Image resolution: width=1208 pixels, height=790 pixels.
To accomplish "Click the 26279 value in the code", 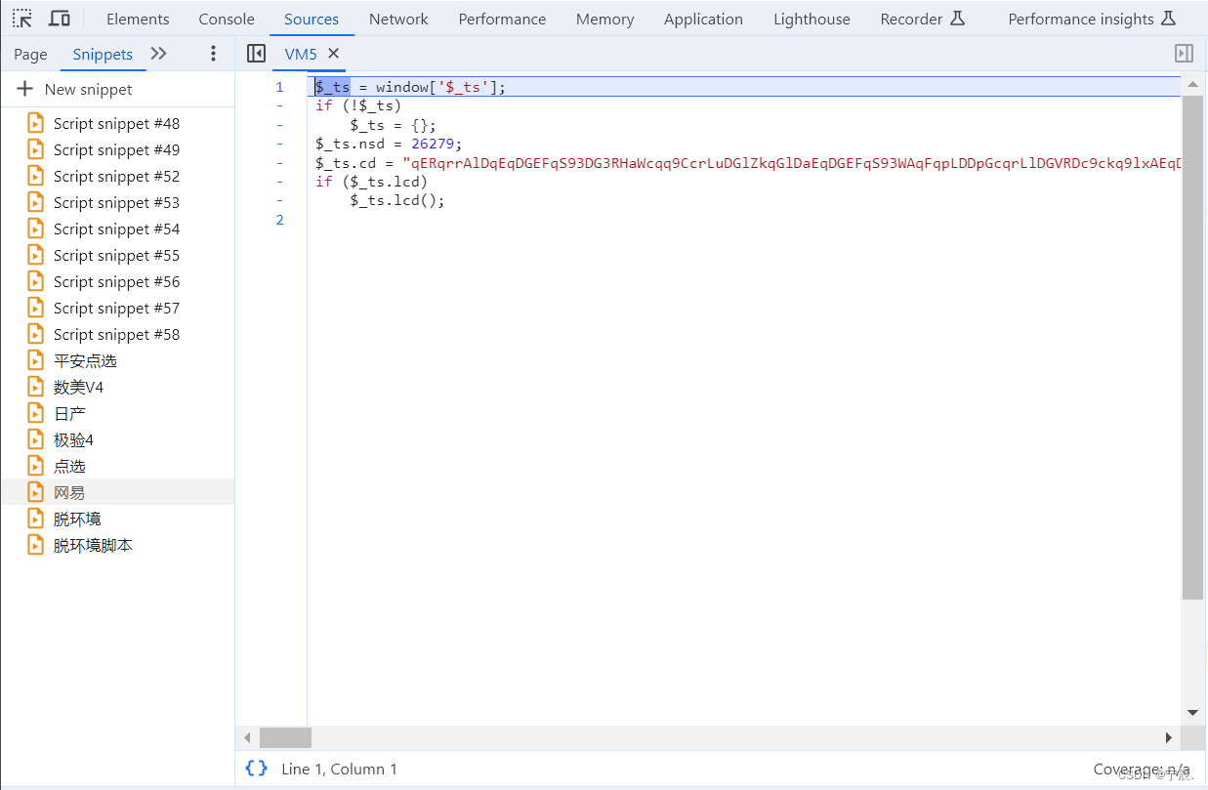I will (x=433, y=144).
